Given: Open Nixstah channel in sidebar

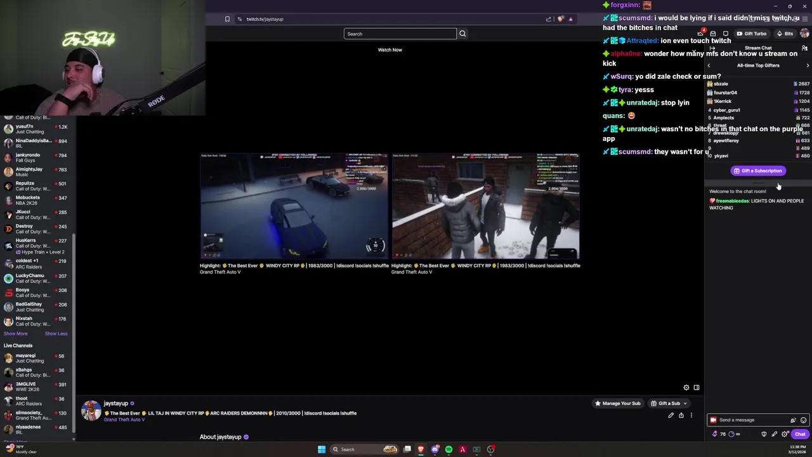Looking at the screenshot, I should [37, 321].
